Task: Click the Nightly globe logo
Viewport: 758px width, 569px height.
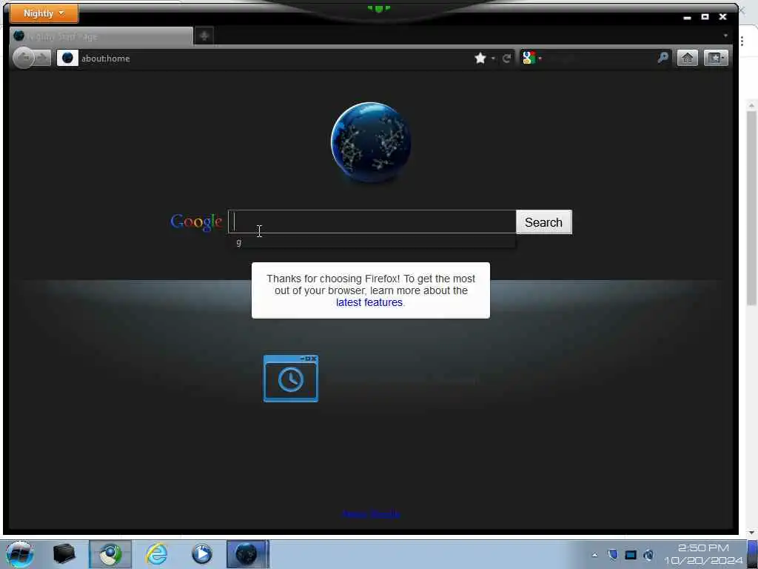Action: [371, 142]
